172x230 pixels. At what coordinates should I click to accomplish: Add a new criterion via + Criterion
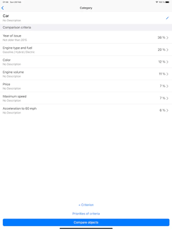[x=86, y=205]
